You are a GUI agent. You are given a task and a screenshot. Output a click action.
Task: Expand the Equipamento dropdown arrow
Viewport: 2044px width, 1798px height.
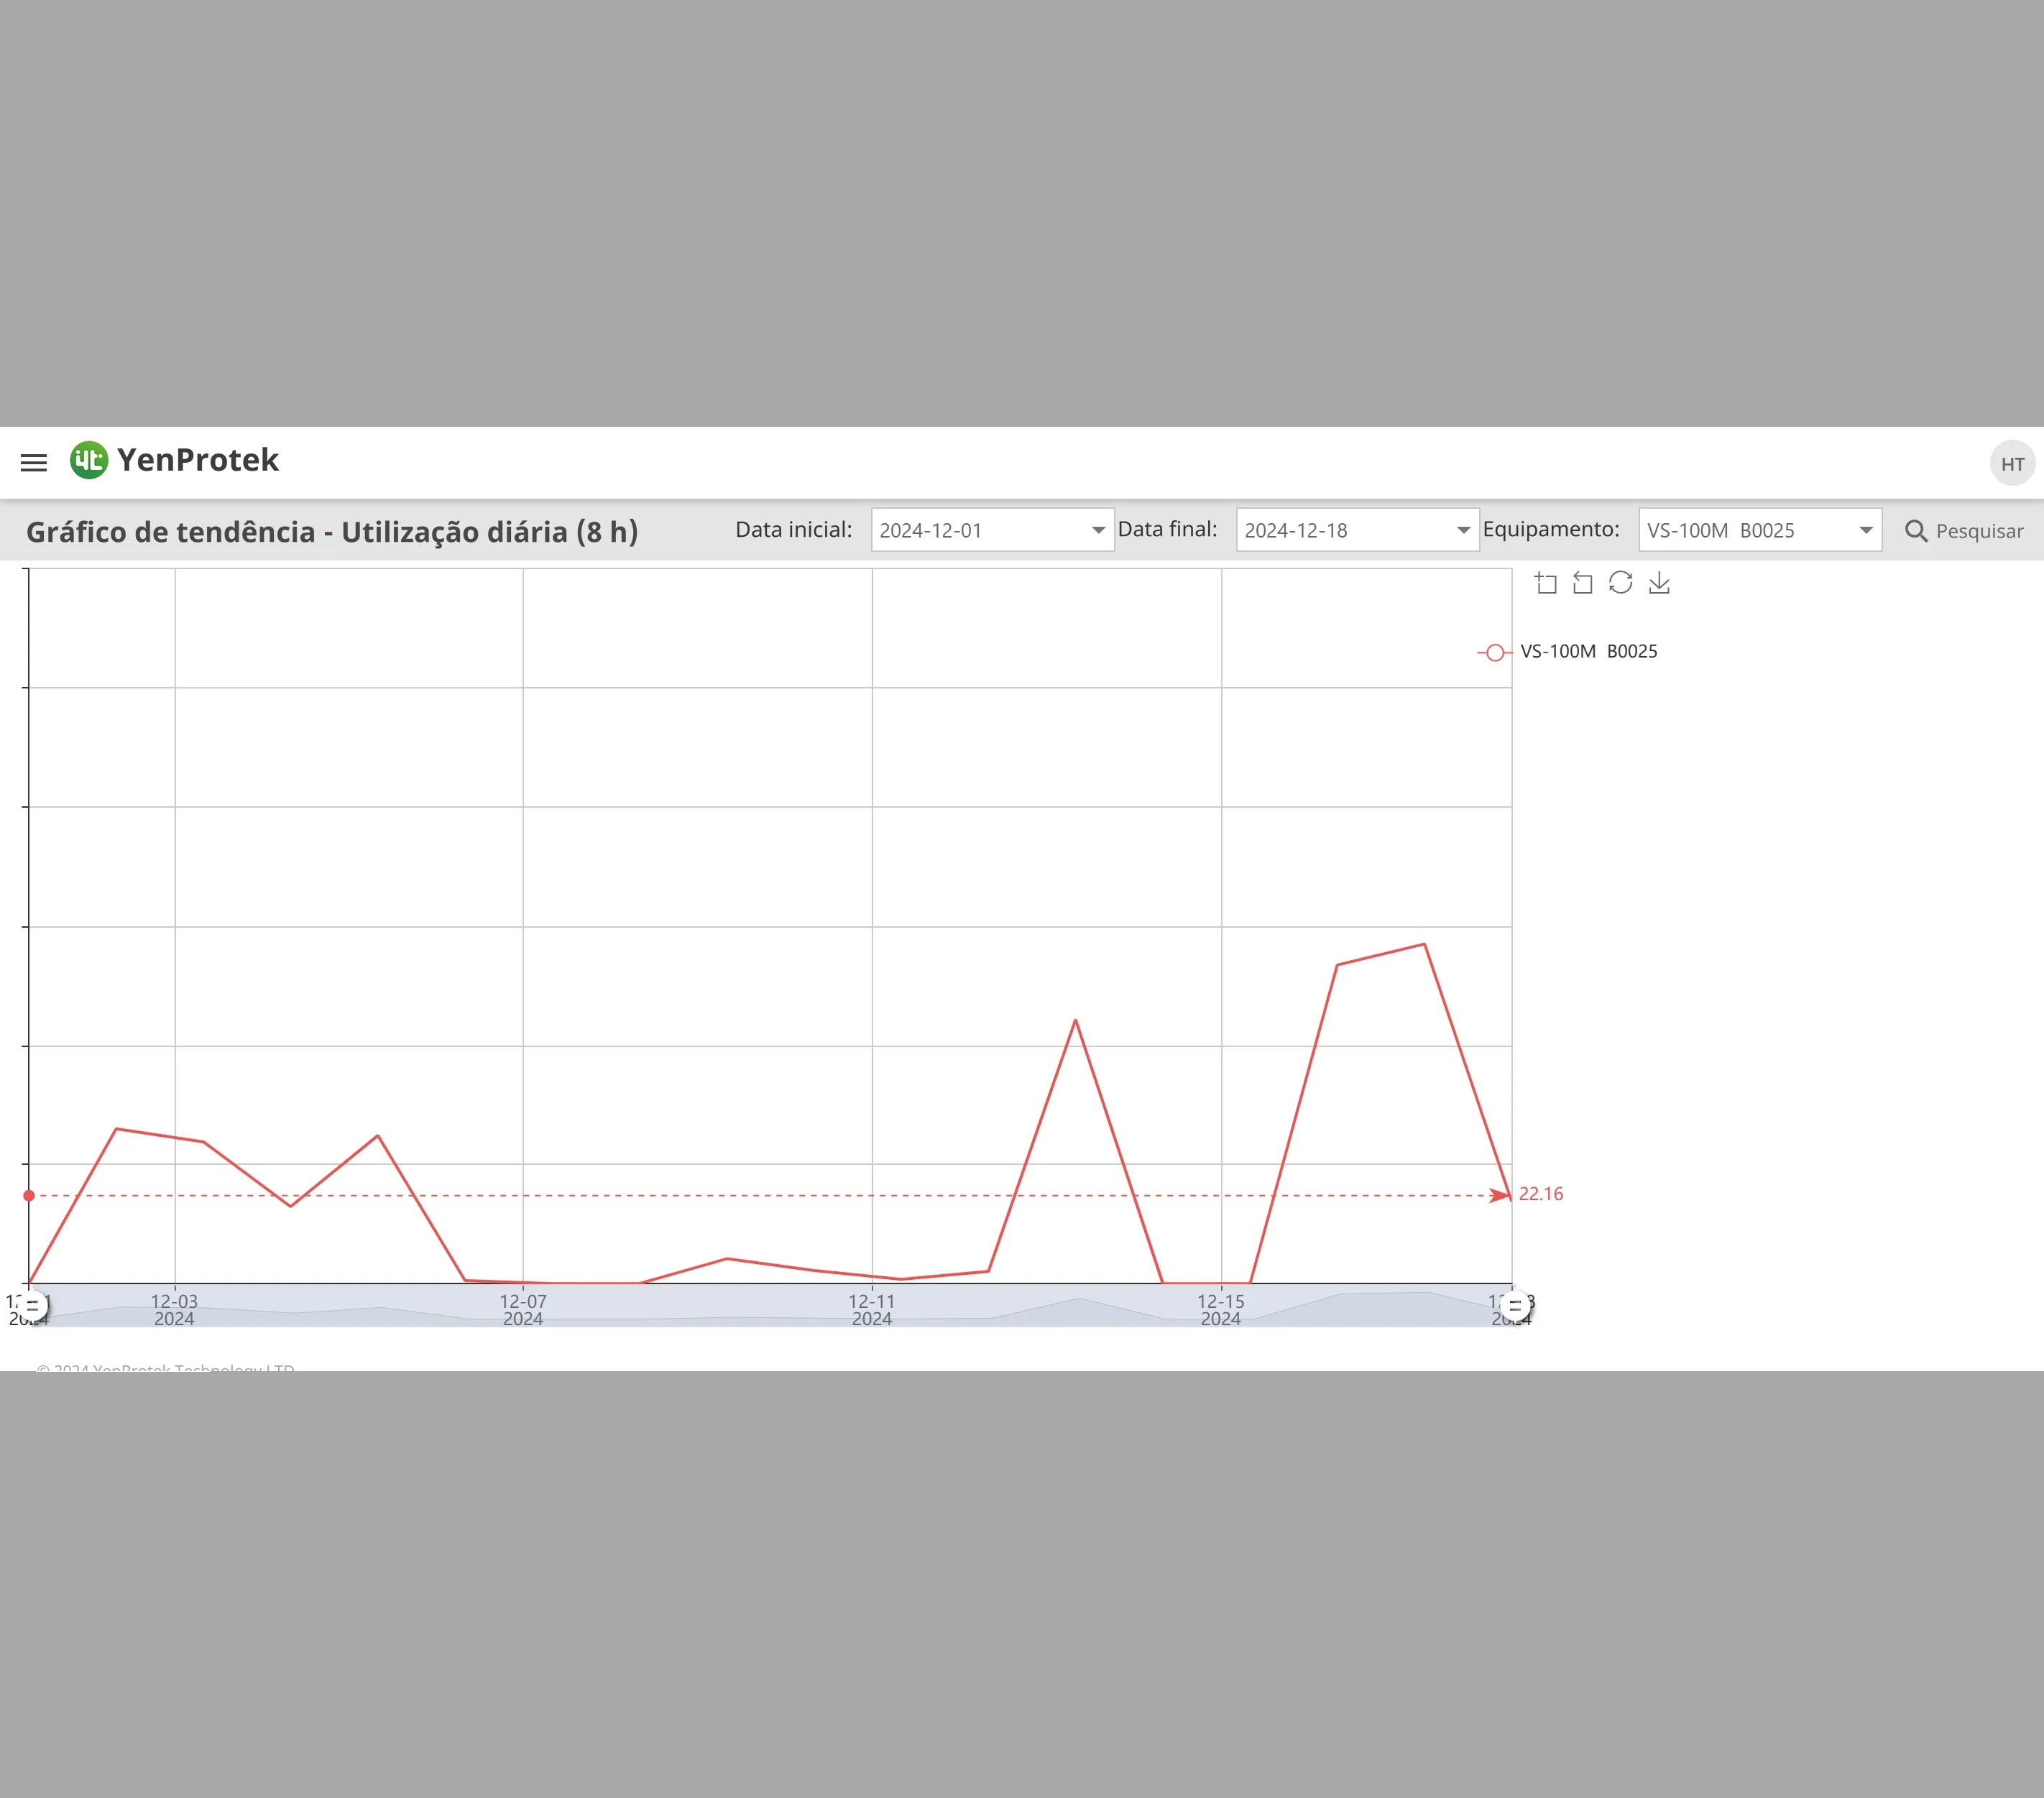pyautogui.click(x=1866, y=530)
